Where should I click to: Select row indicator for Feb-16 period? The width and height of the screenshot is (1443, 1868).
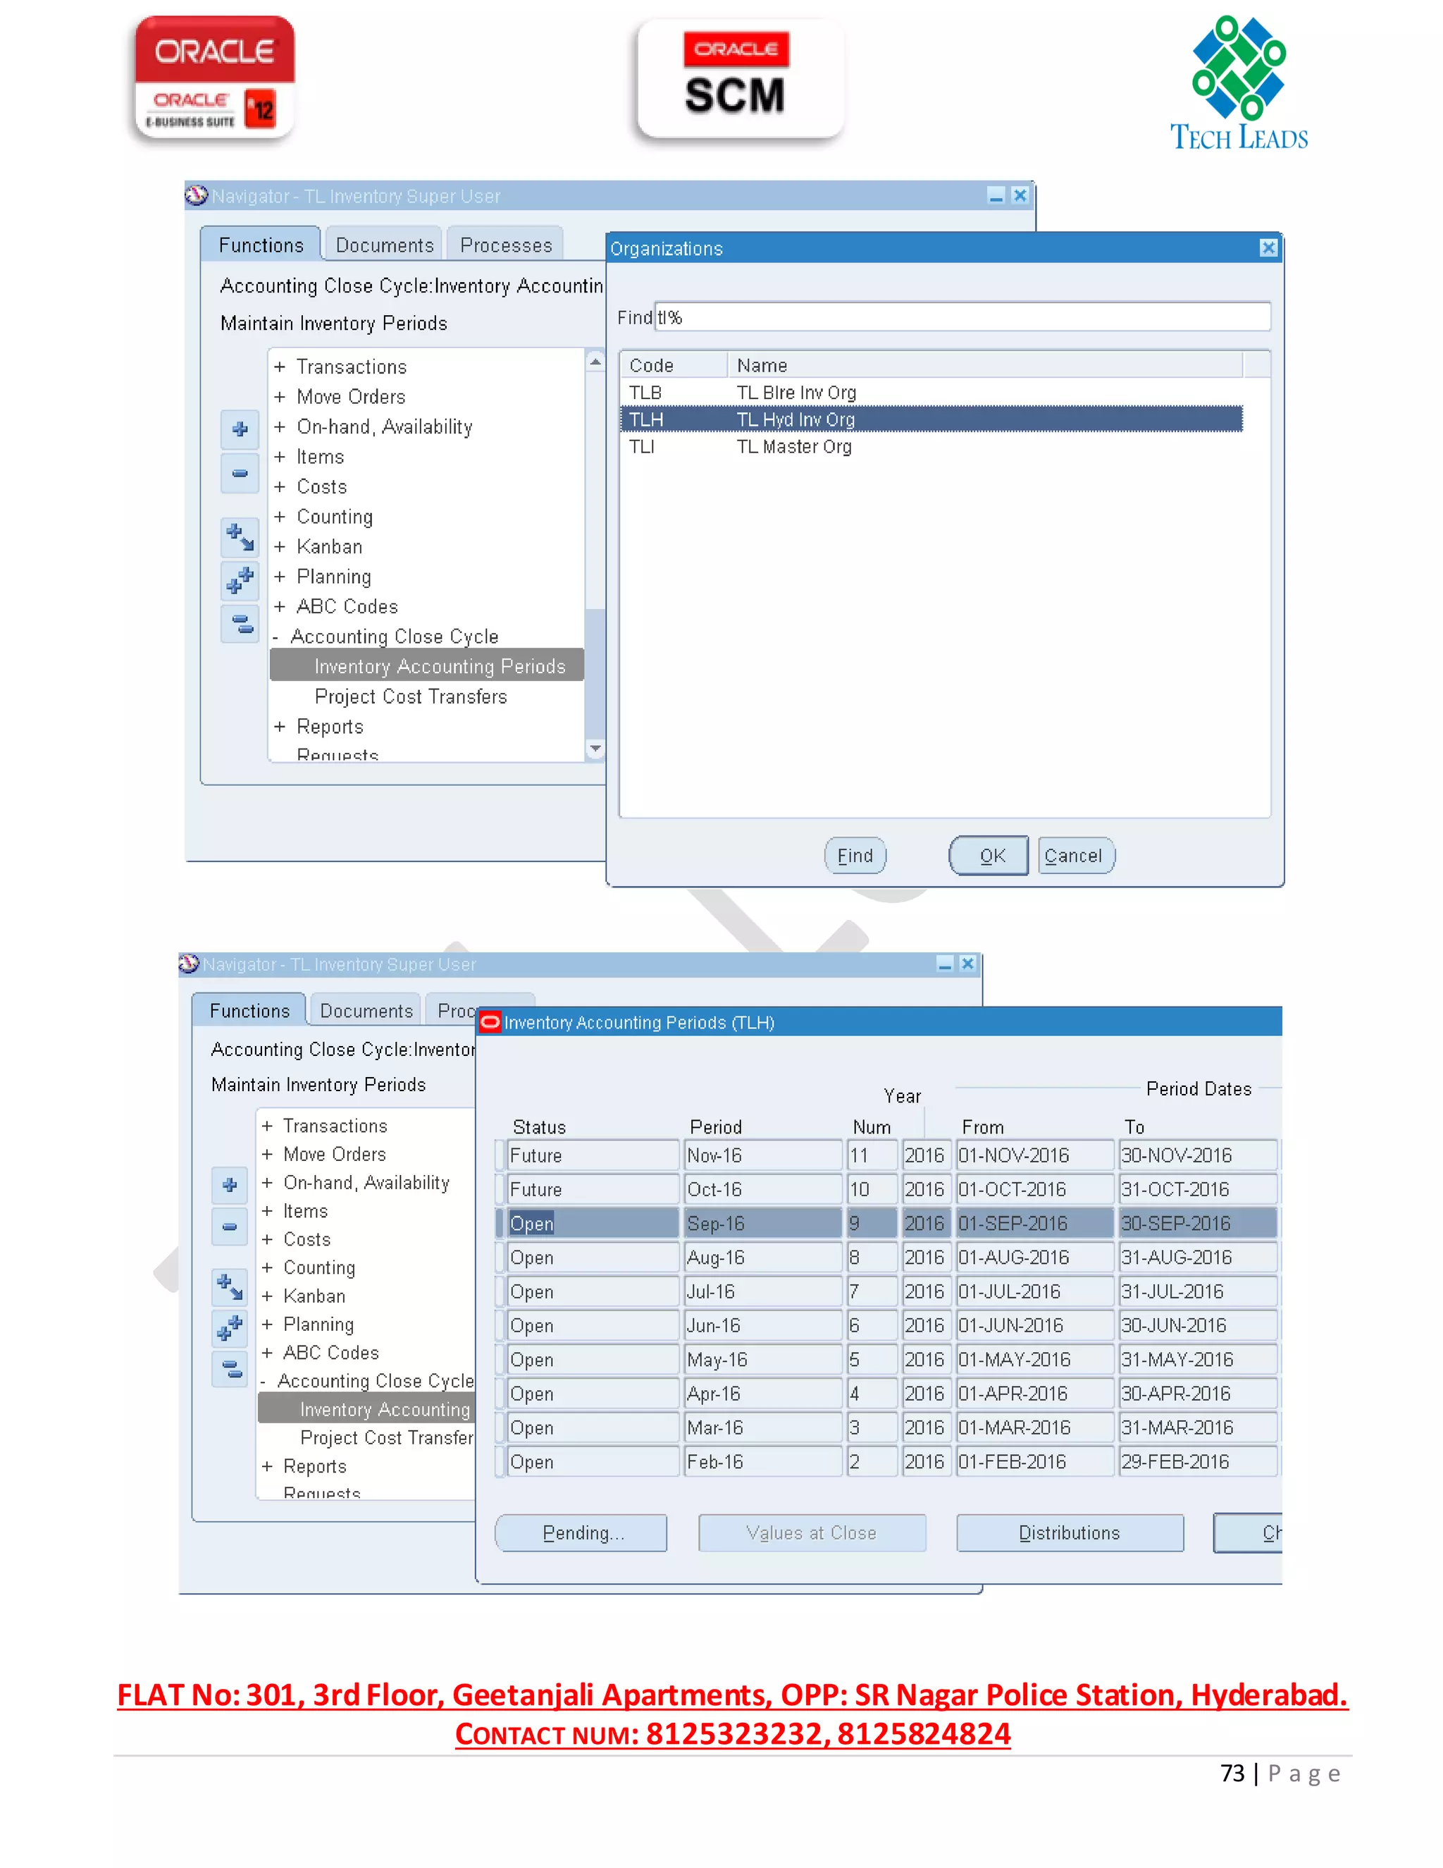(x=500, y=1462)
